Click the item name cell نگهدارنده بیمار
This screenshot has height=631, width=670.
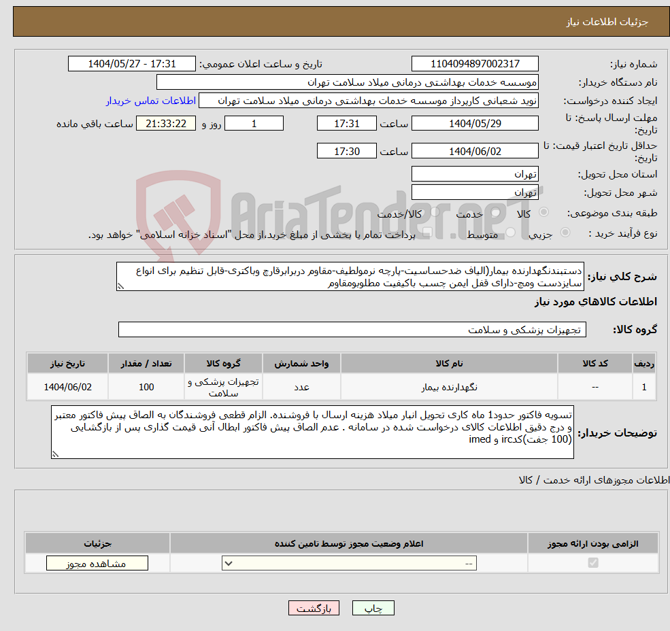click(449, 387)
